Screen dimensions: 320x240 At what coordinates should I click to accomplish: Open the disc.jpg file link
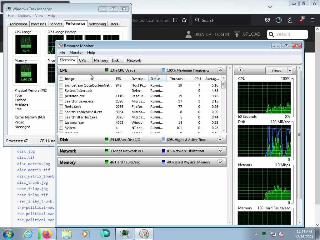click(26, 151)
